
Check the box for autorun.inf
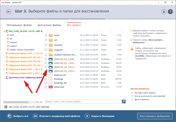46,75
